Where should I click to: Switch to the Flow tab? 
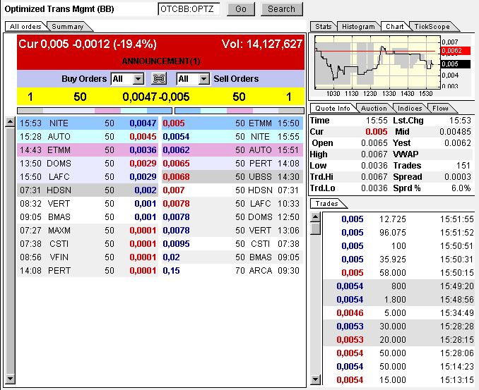coord(440,109)
